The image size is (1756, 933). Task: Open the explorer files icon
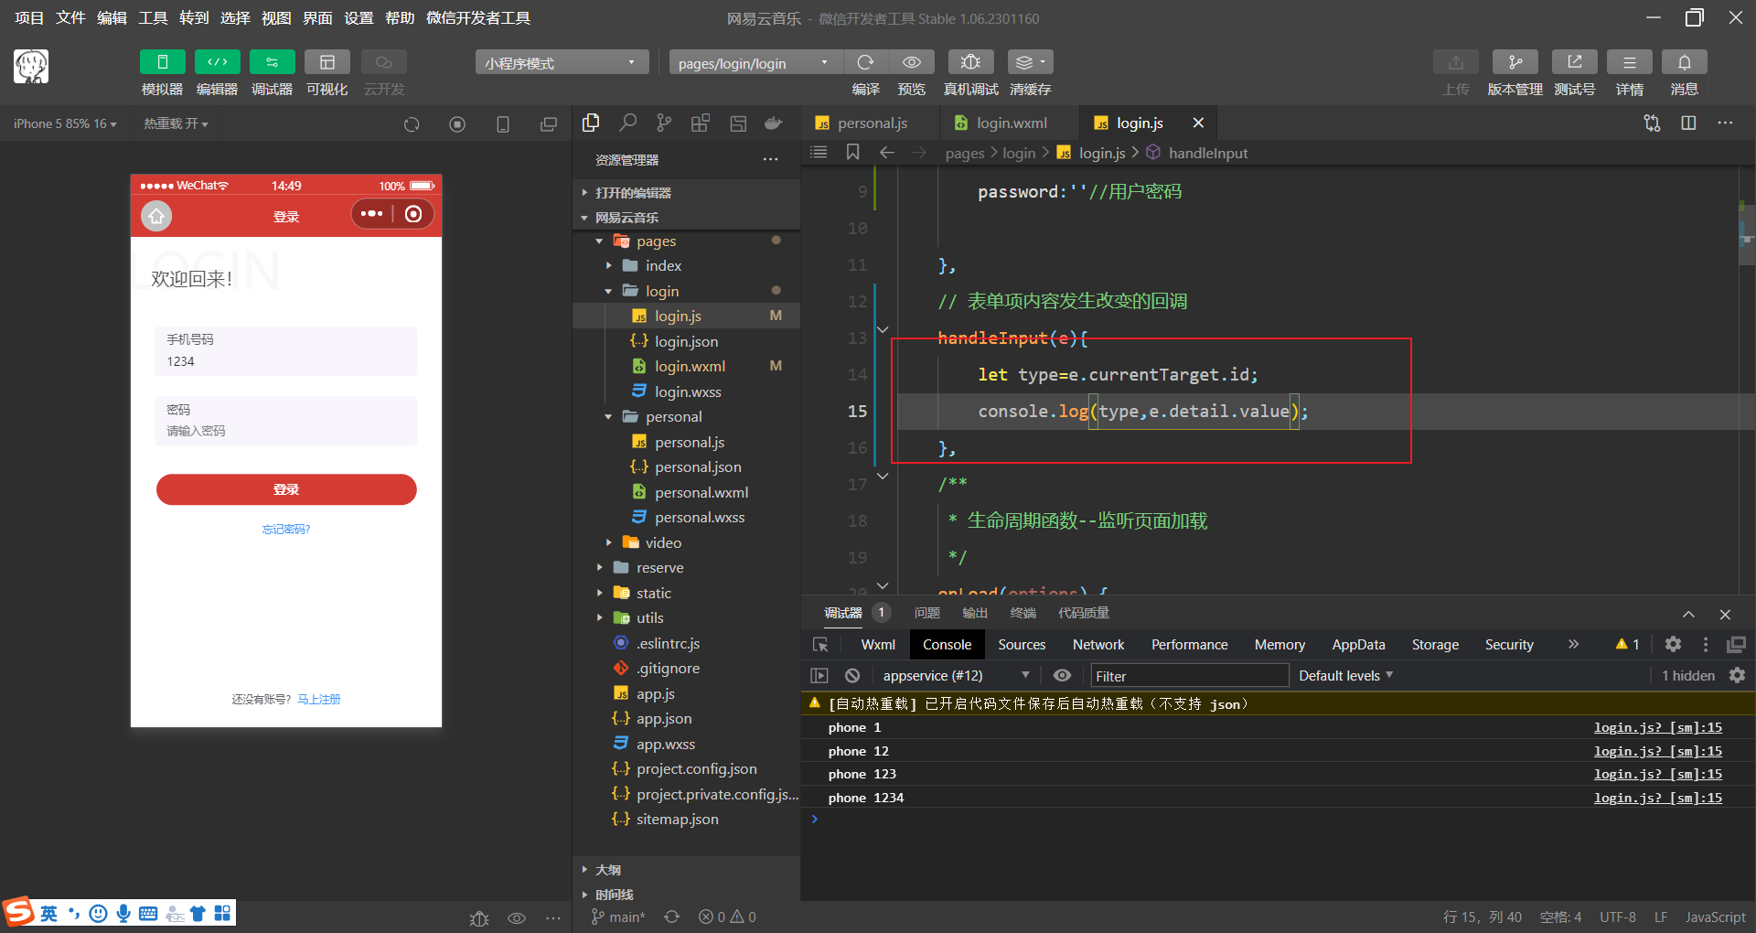(x=591, y=123)
